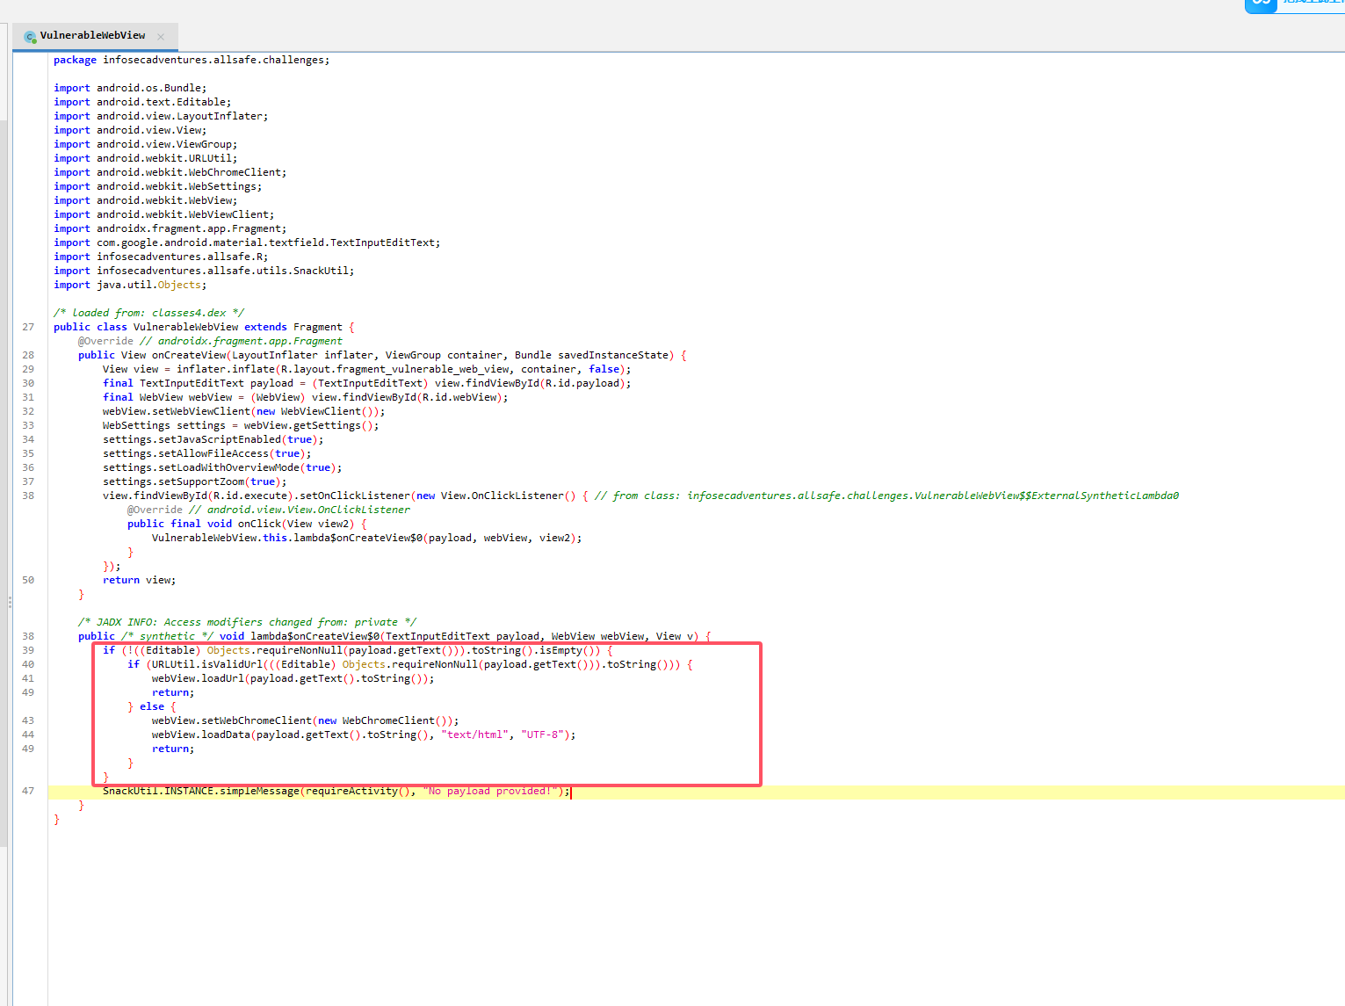The height and width of the screenshot is (1006, 1345).
Task: Grab the left panel splitter handle
Action: 10,602
